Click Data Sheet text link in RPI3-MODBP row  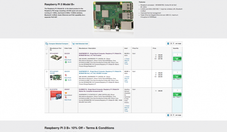click(x=68, y=60)
